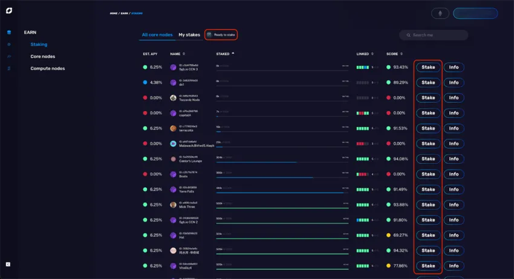Stake on the Yarra Falls node

(x=428, y=189)
